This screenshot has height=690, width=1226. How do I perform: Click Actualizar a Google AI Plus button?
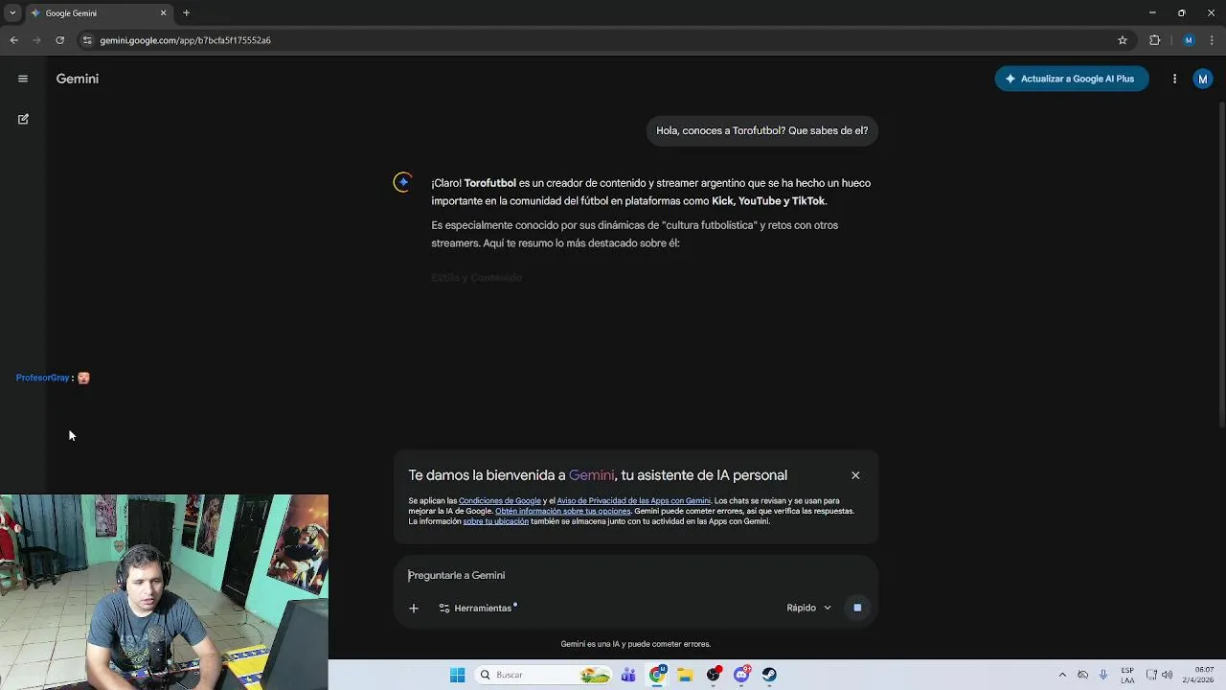tap(1071, 79)
